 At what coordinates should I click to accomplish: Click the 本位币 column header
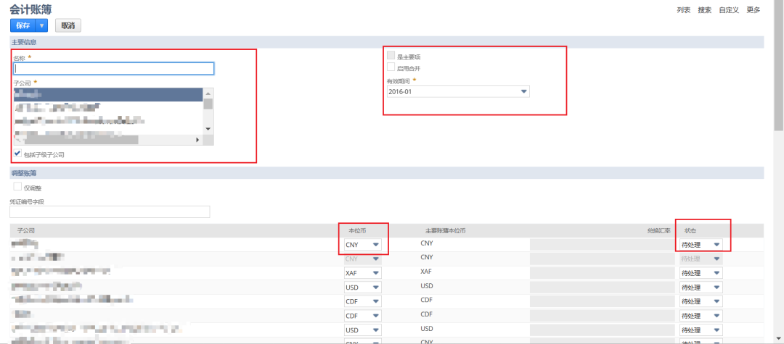pyautogui.click(x=359, y=231)
